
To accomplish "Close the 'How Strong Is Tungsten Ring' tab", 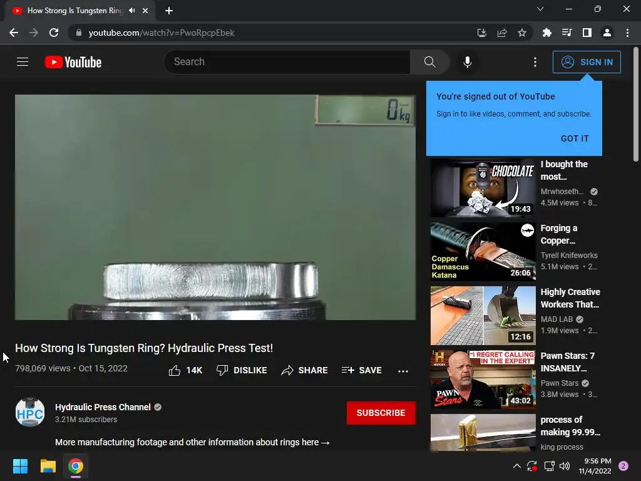I will click(x=145, y=11).
